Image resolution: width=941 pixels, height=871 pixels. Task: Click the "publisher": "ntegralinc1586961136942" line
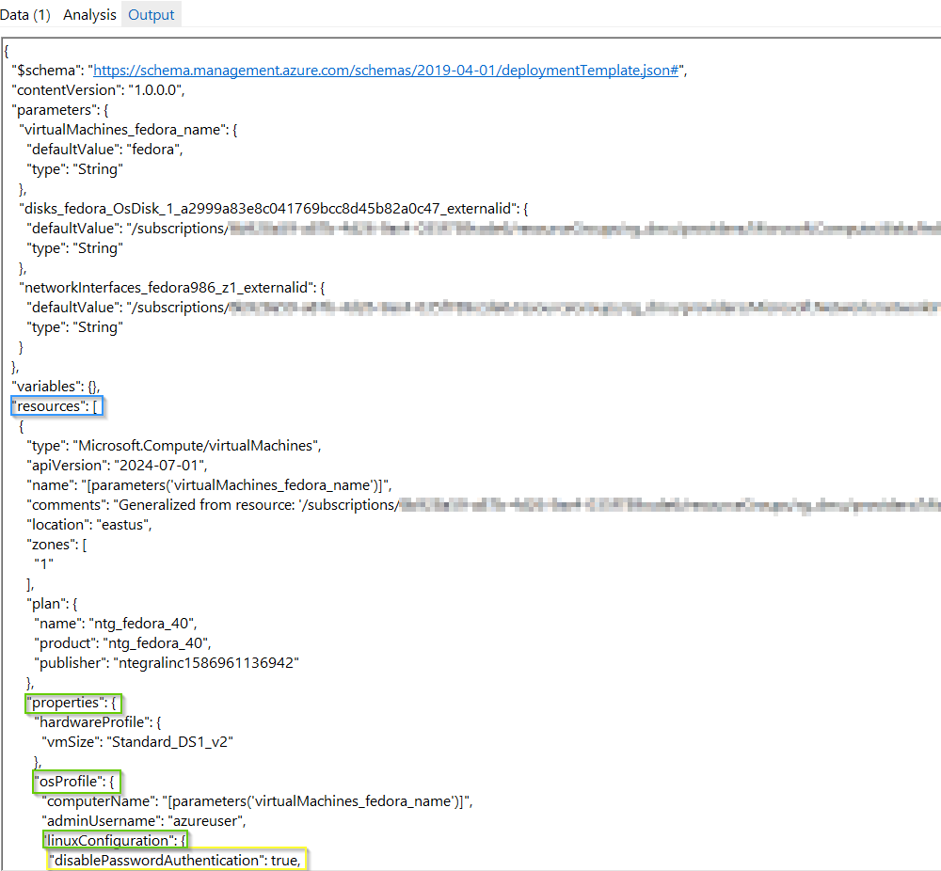[167, 663]
